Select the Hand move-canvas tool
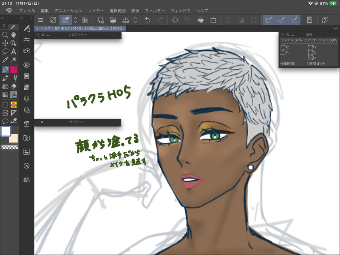Viewport: 340px width, 255px height. (x=14, y=35)
